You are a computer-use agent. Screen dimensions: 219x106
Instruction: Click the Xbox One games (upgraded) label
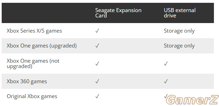click(x=42, y=46)
